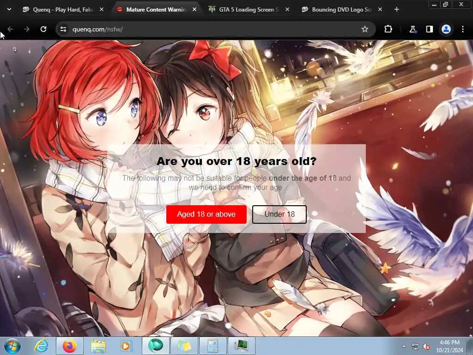Open the GTA 5 Loading Screen tab

[249, 10]
